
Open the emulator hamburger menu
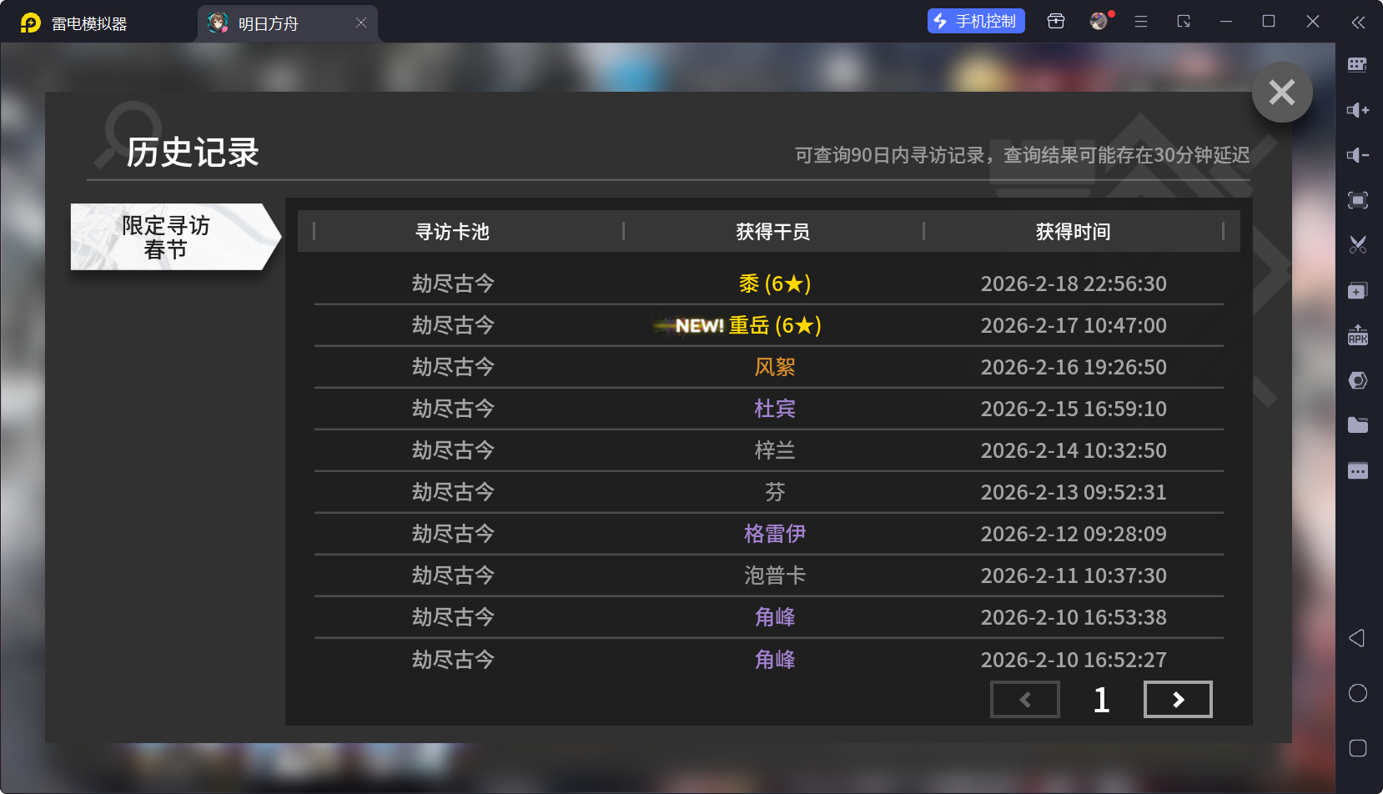(x=1141, y=22)
